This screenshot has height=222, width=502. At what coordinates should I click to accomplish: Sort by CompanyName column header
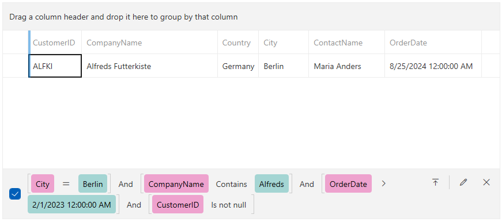[x=149, y=42]
